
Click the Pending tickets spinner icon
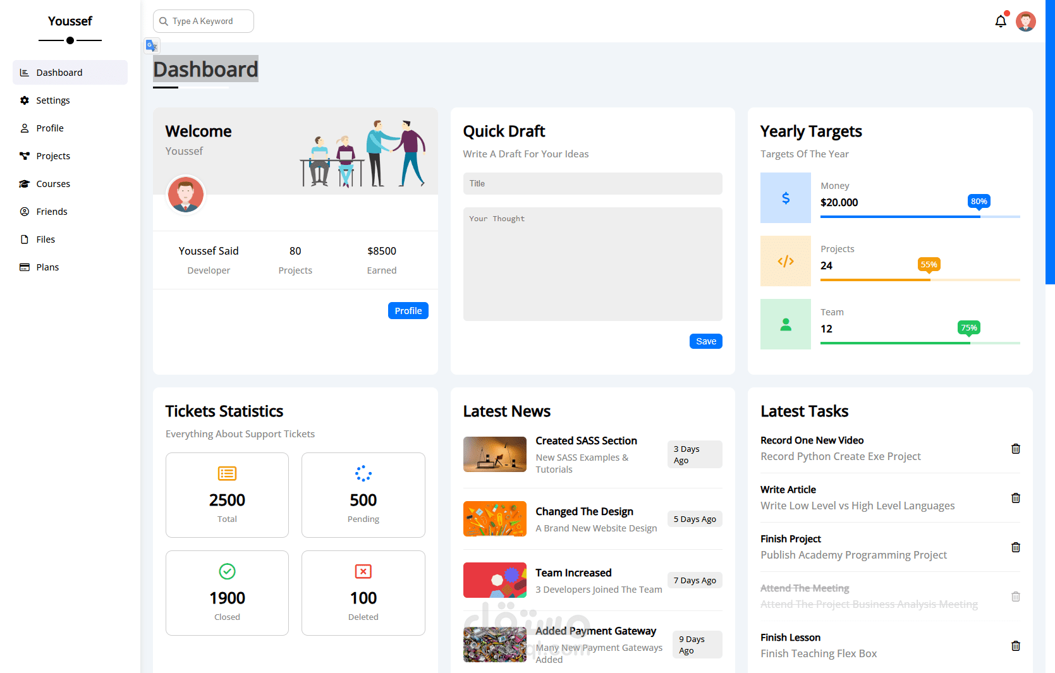[x=363, y=473]
